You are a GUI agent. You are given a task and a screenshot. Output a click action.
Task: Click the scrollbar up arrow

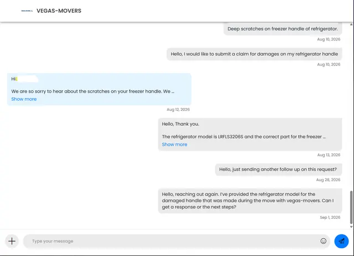[x=351, y=24]
